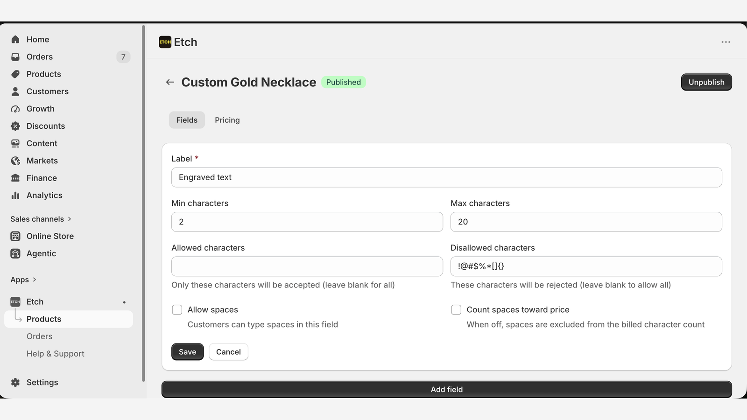
Task: Click the Discounts badge icon
Action: click(15, 126)
